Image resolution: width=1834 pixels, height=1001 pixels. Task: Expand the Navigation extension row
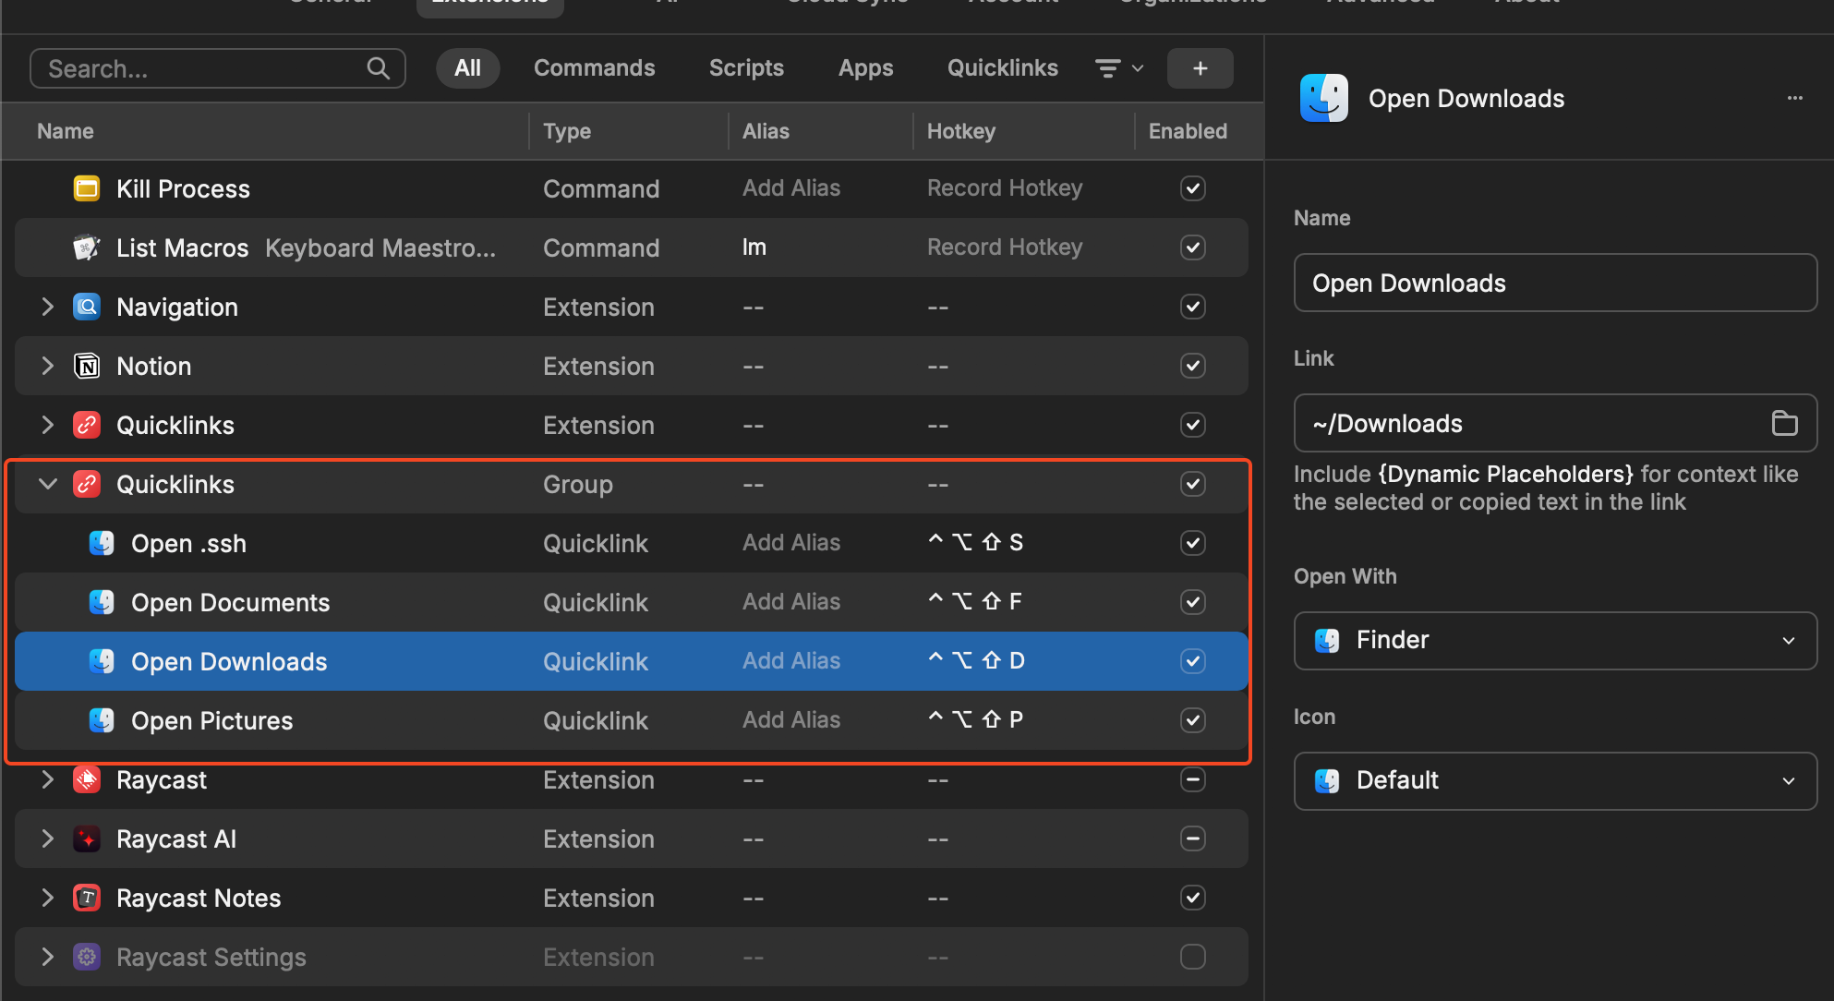click(x=48, y=307)
